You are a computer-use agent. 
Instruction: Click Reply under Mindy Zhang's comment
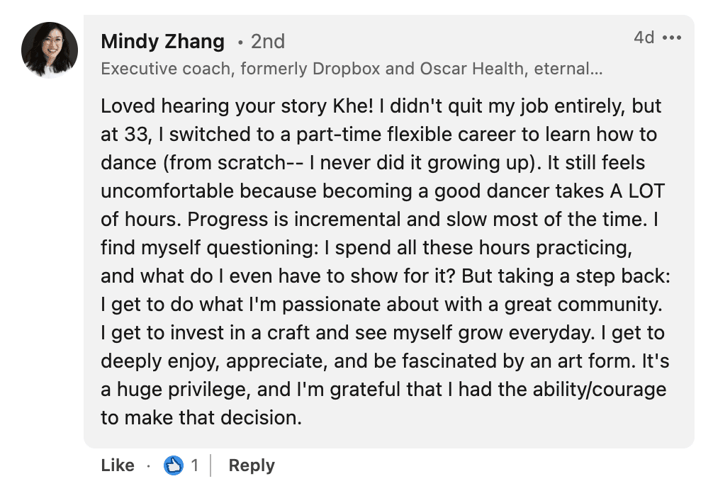[x=252, y=465]
